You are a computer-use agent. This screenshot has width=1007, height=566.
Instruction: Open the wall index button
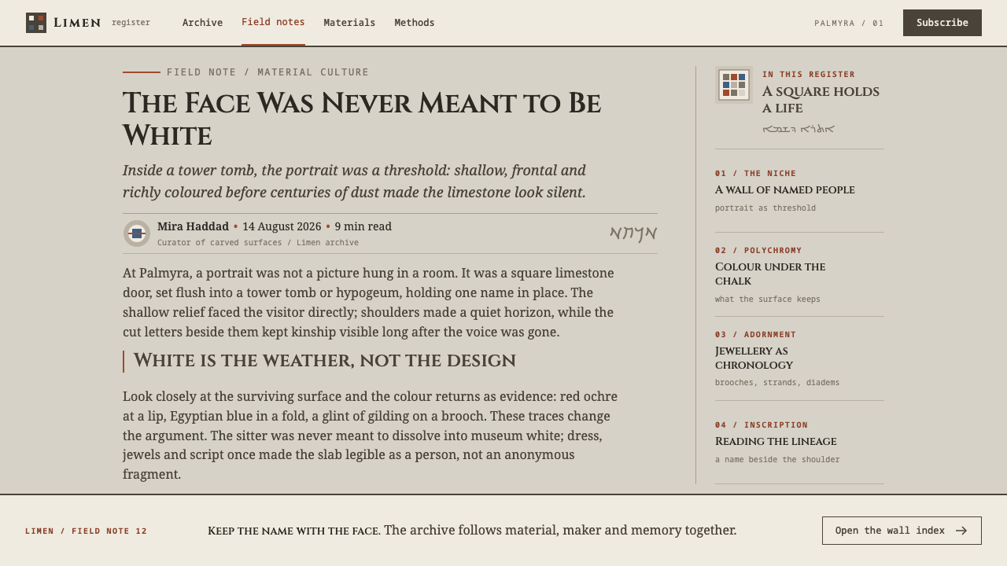[x=902, y=531]
